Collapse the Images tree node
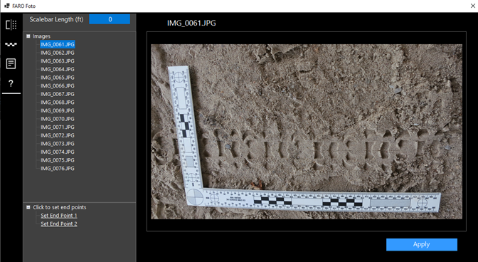 (28, 36)
